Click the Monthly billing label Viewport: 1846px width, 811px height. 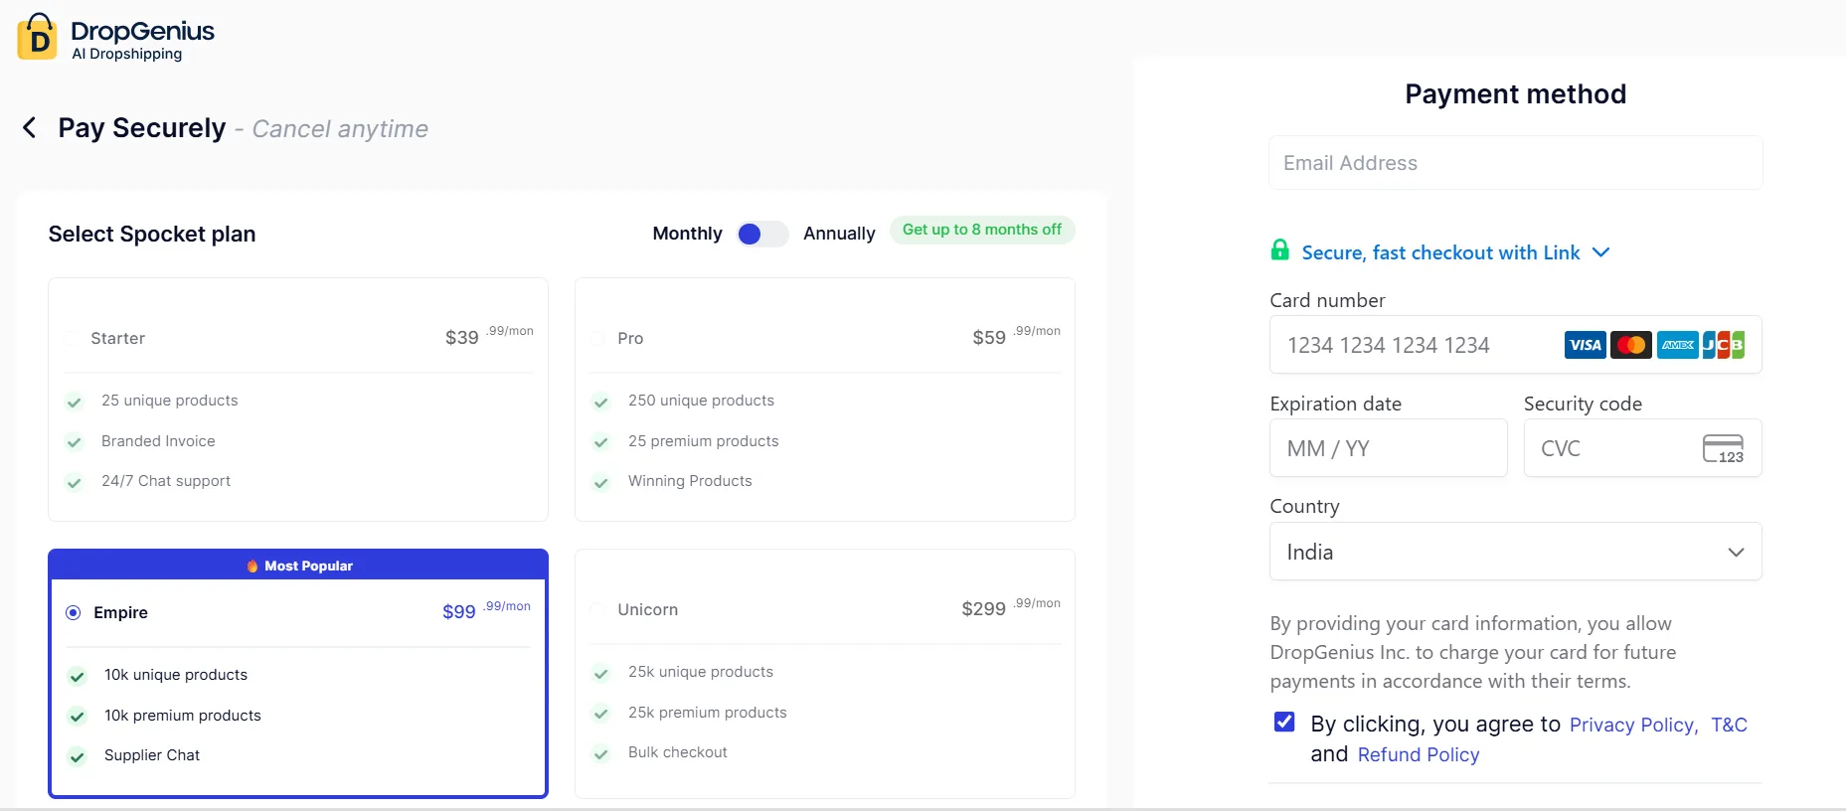pos(687,234)
